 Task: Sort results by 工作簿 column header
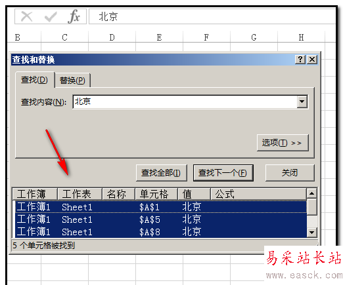click(x=35, y=194)
